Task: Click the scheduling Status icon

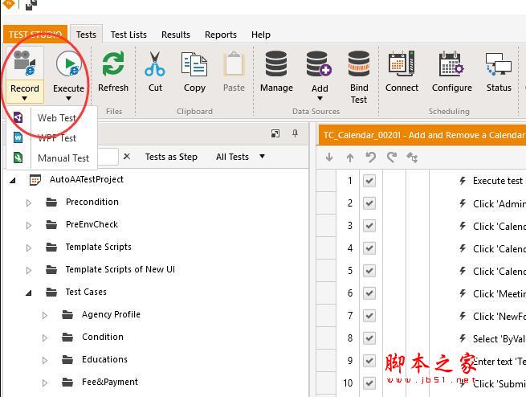Action: pyautogui.click(x=499, y=63)
